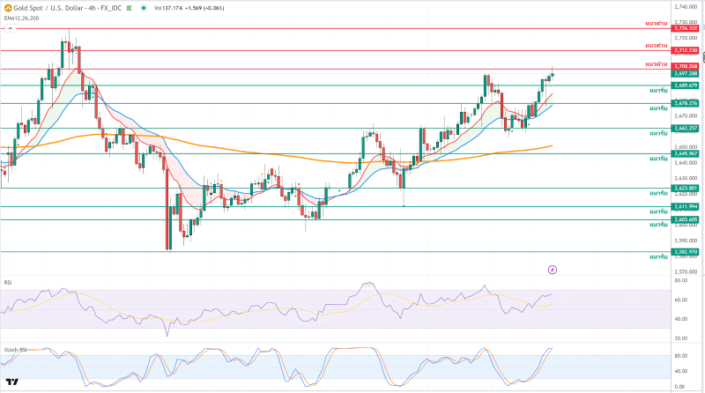
Task: Select the EMA 12,26,200 indicator legend
Action: pos(21,17)
